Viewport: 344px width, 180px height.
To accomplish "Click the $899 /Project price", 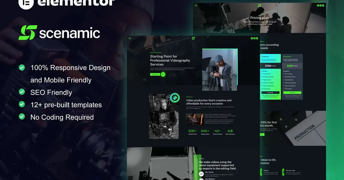I will click(x=292, y=66).
